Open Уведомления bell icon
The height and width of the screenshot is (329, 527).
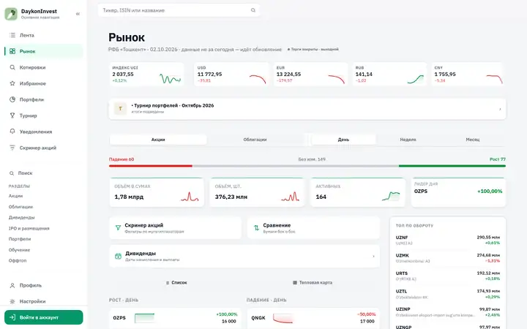click(12, 132)
